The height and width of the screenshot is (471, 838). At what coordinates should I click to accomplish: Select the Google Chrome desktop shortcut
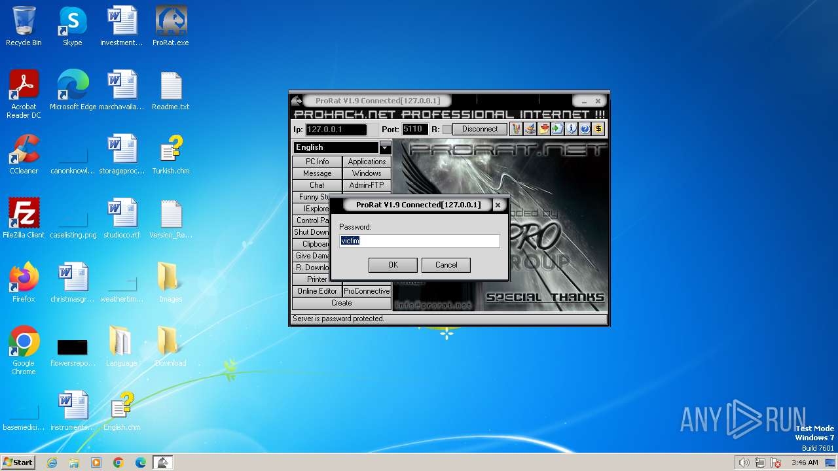24,351
